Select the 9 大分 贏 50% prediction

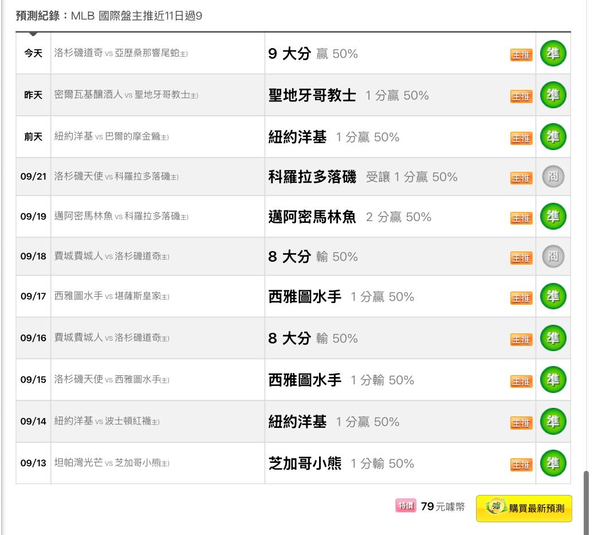click(x=313, y=54)
